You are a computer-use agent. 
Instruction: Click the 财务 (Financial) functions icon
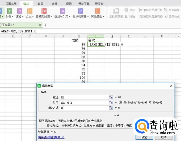[10, 11]
